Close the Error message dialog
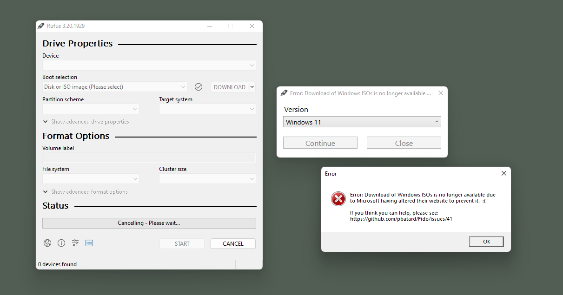Screen dimensions: 563x295 (x=504, y=173)
